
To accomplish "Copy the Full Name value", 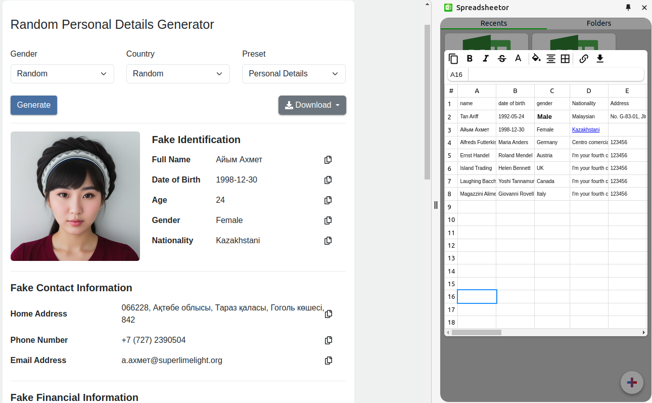I will [x=328, y=160].
